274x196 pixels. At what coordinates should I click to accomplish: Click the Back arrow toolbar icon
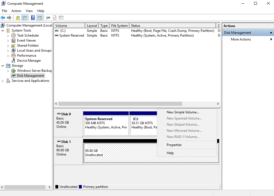[x=3, y=18]
